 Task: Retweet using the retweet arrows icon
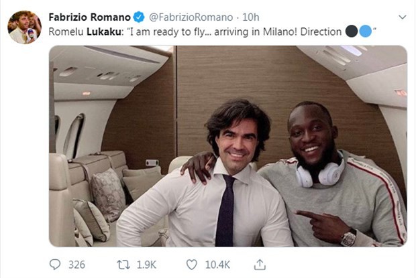pyautogui.click(x=125, y=265)
